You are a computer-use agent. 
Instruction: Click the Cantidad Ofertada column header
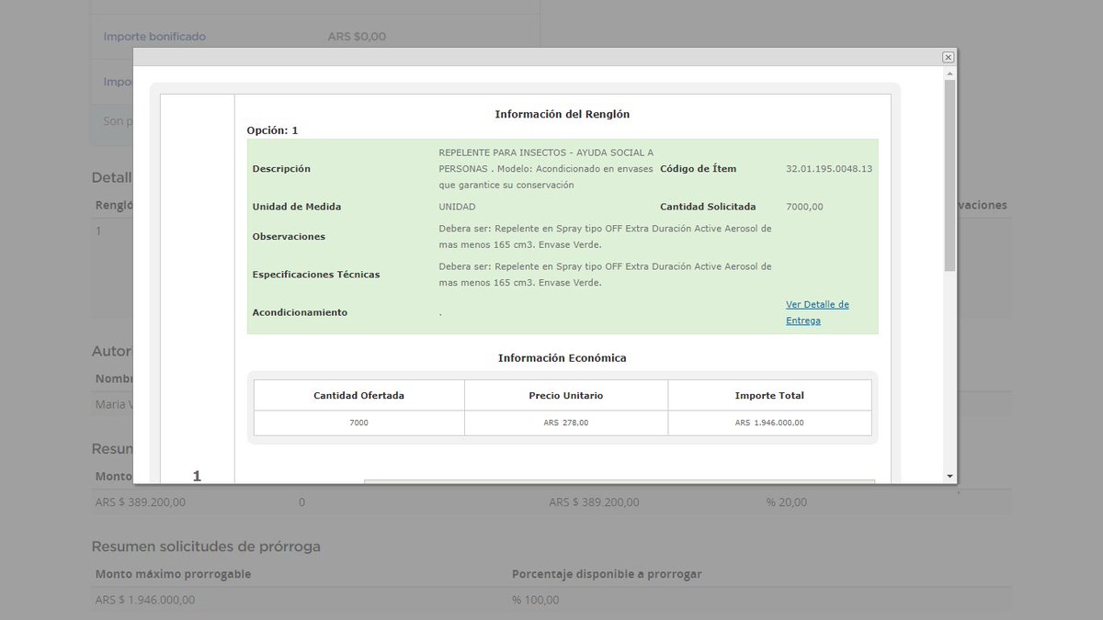pos(358,396)
